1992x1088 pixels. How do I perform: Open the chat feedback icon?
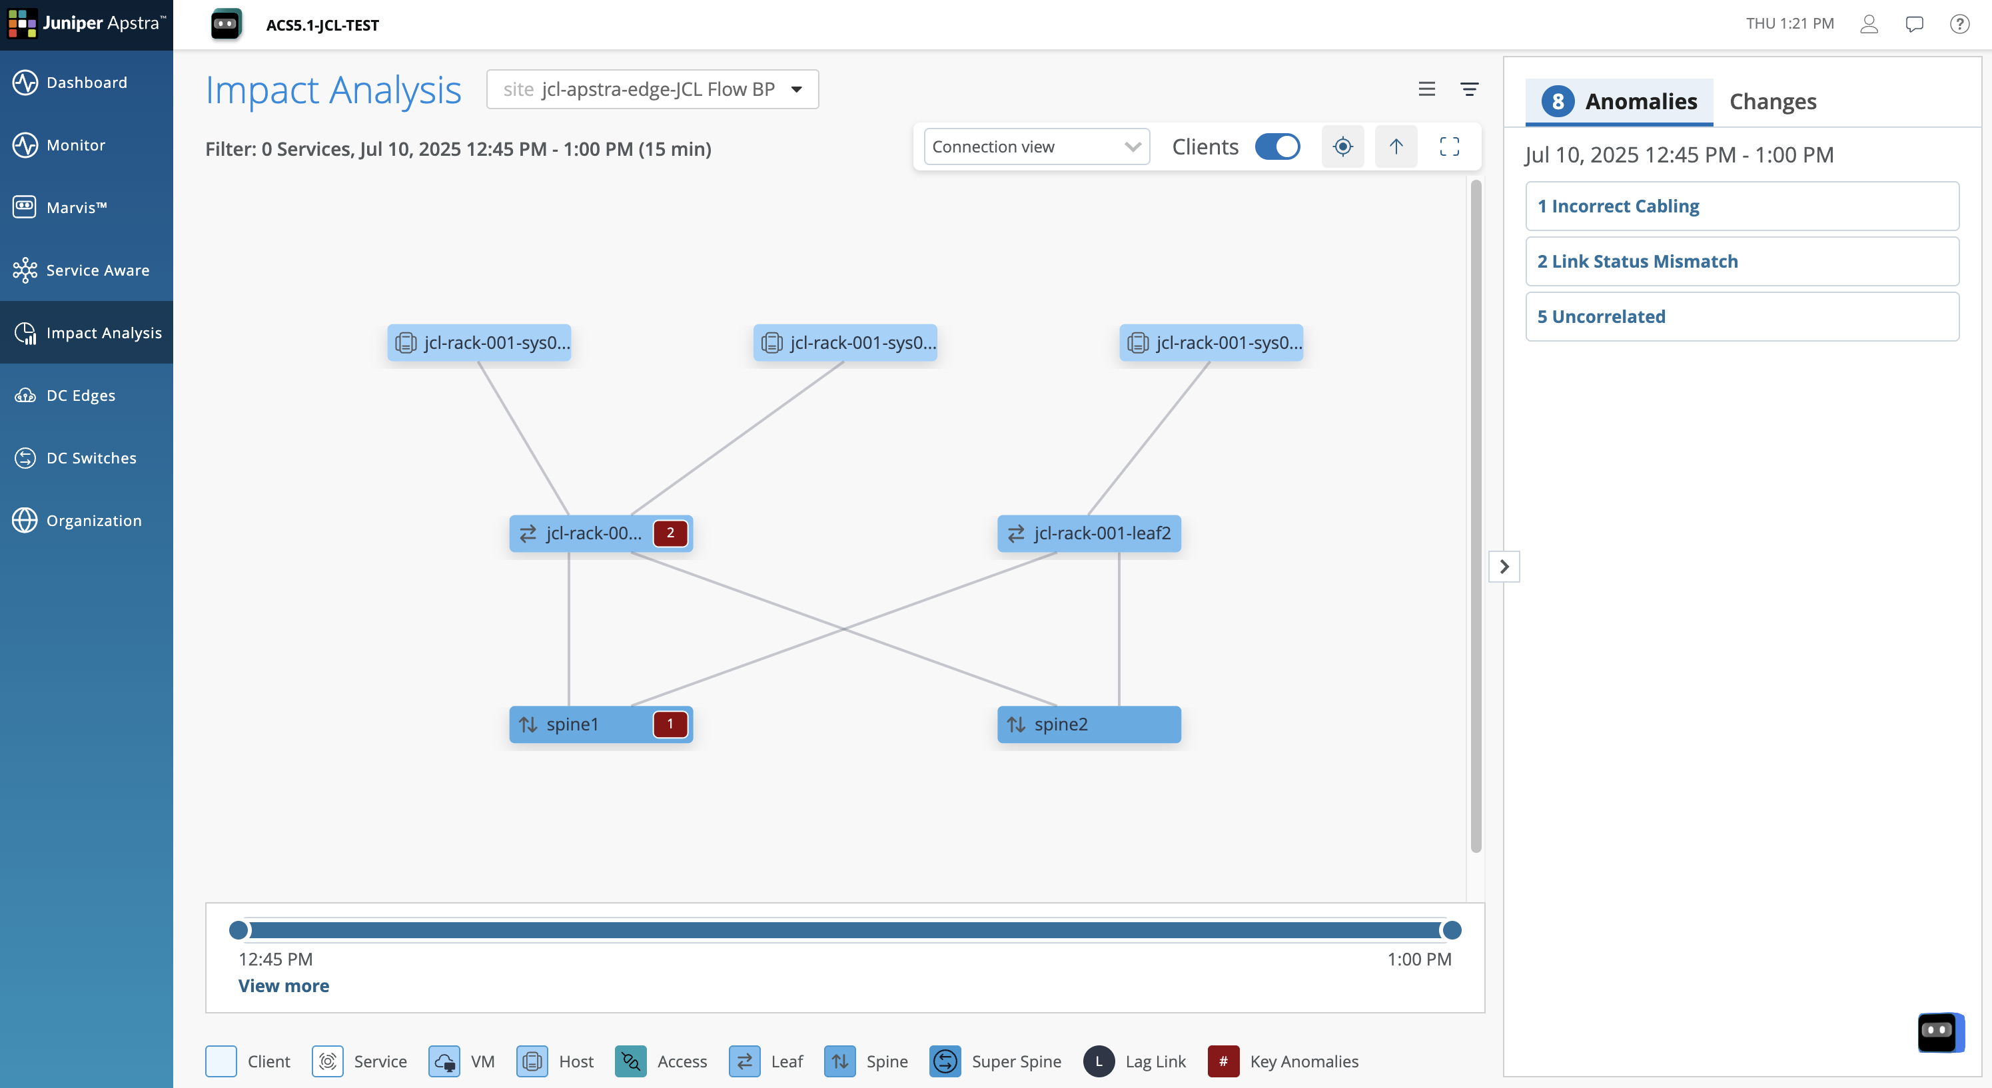tap(1914, 24)
